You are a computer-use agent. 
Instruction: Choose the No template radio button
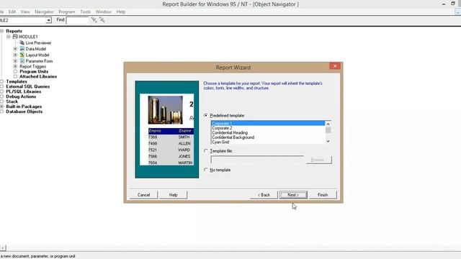206,170
